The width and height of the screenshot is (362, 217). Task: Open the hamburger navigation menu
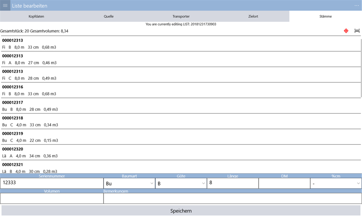(x=5, y=6)
